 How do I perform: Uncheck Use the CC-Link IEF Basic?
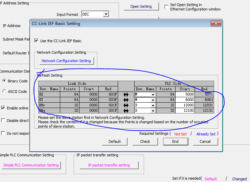(x=37, y=41)
